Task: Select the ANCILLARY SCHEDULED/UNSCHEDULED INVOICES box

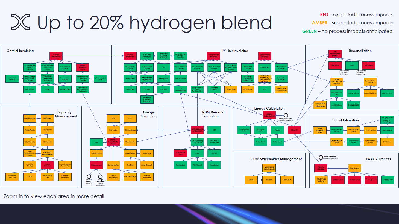Action: (265, 79)
